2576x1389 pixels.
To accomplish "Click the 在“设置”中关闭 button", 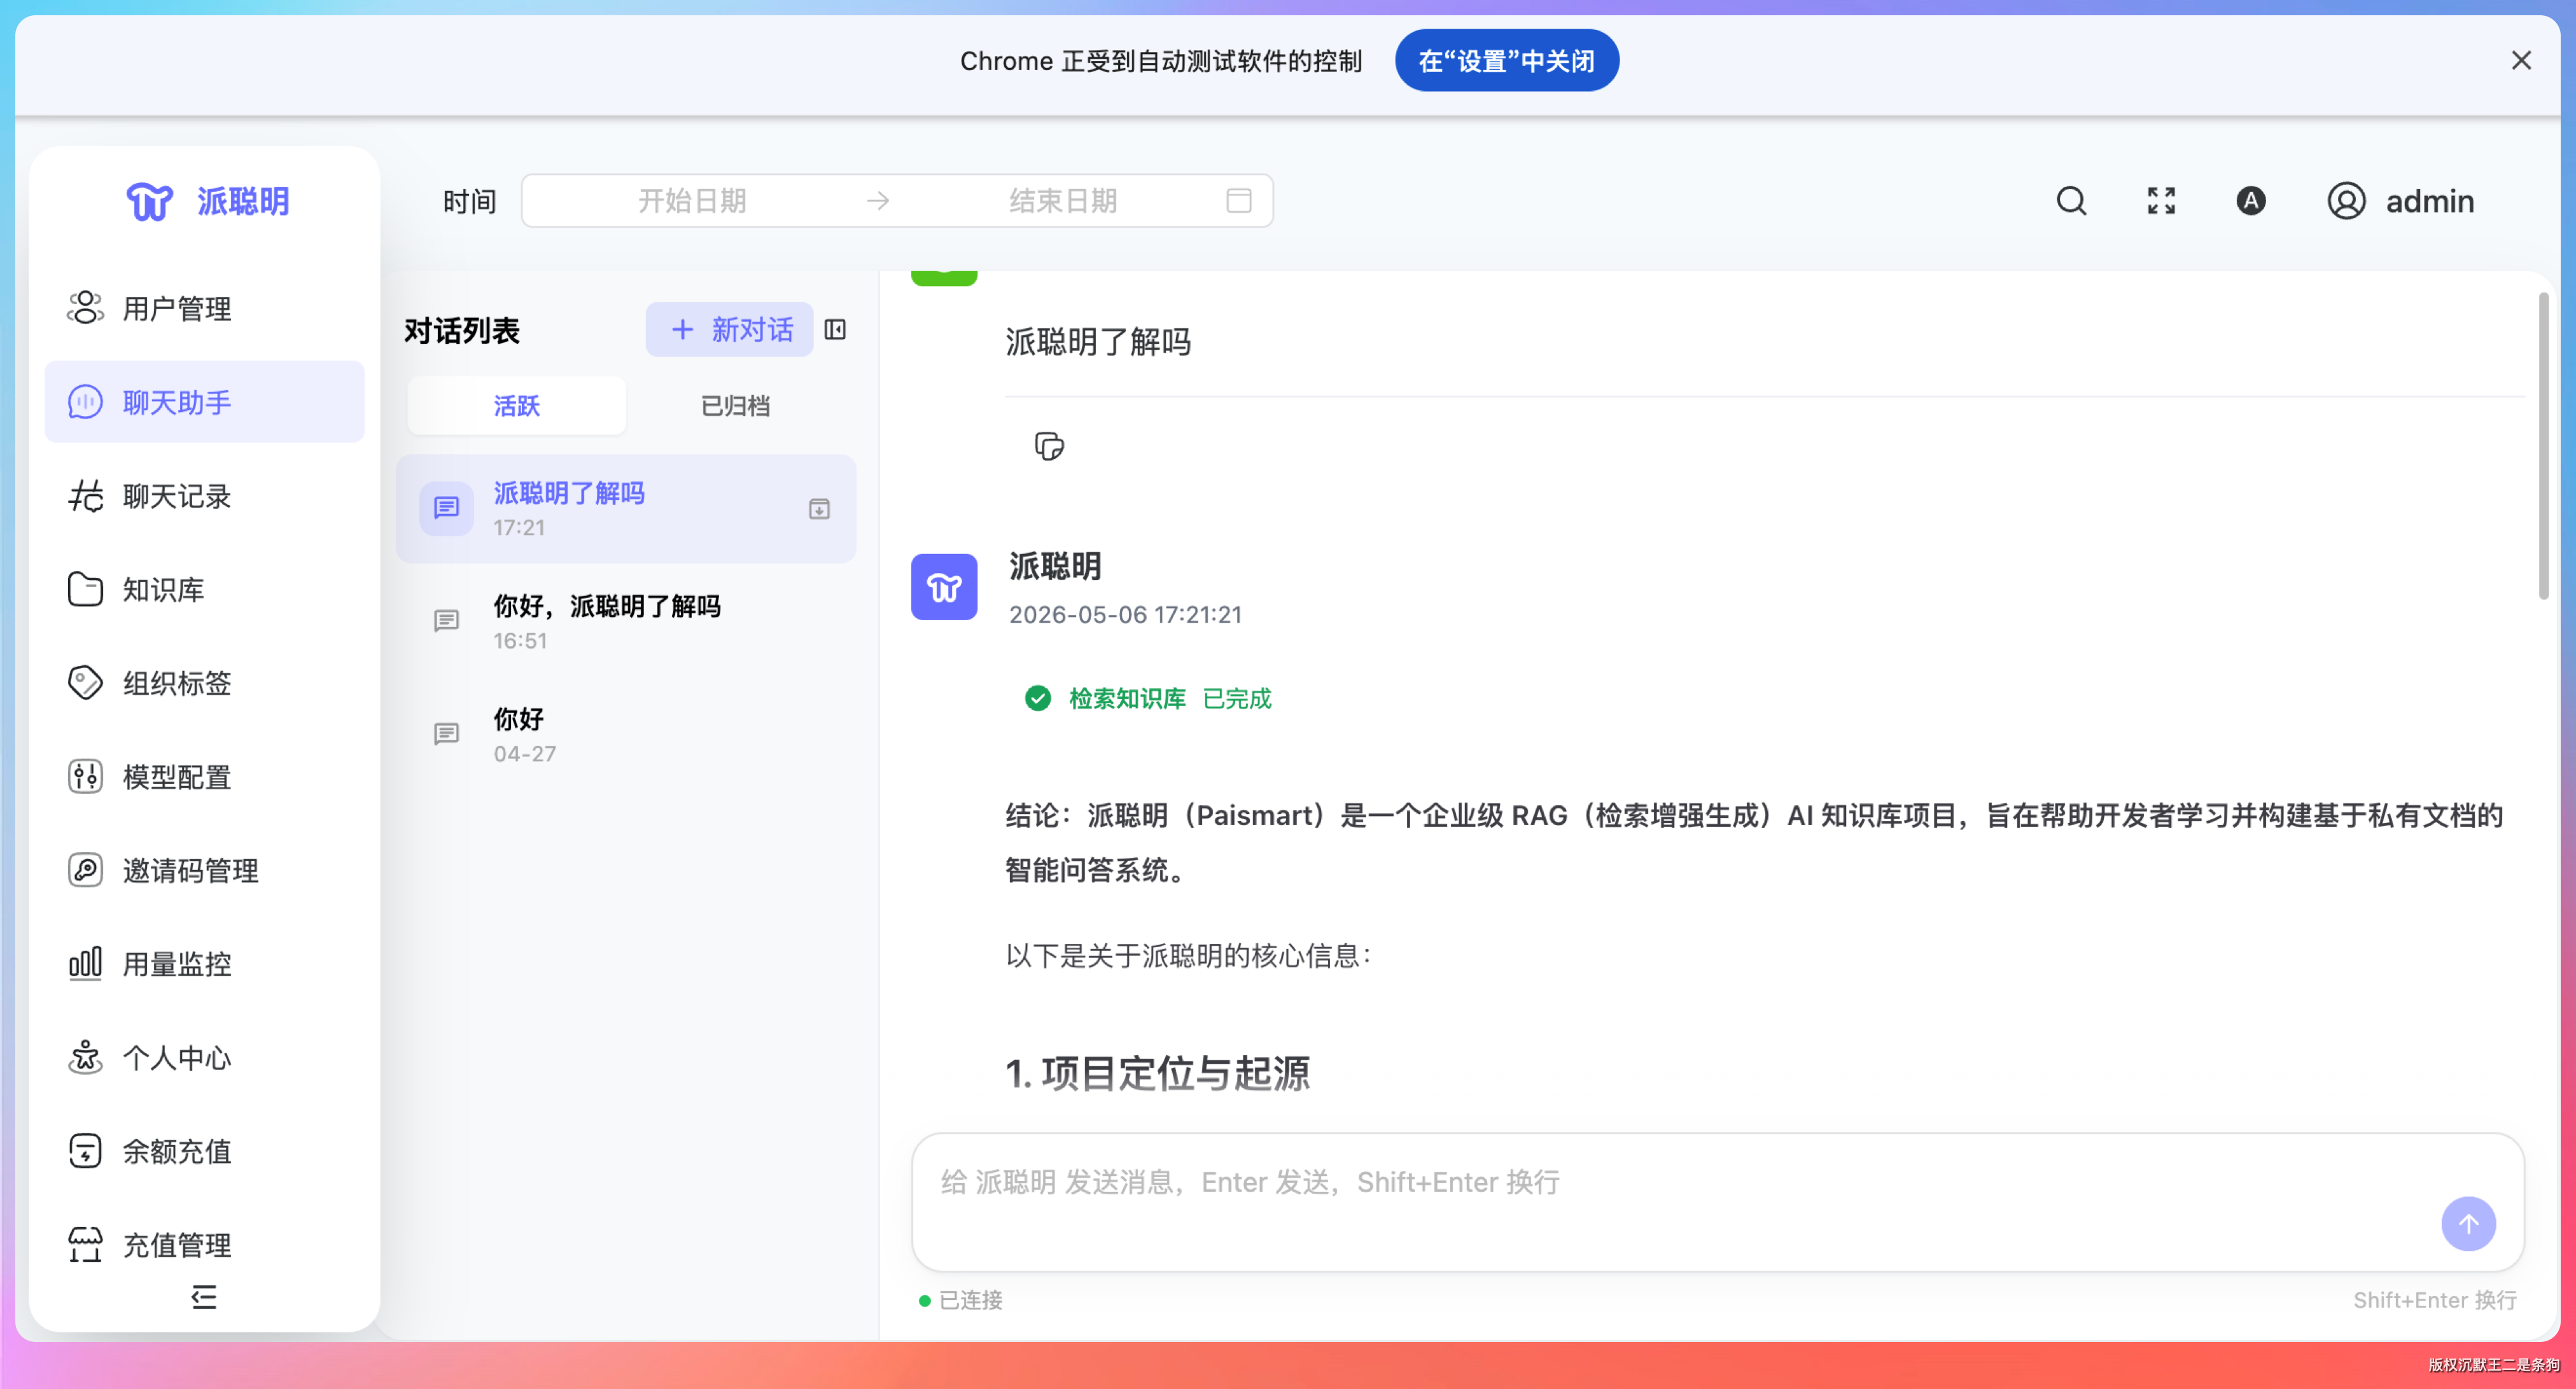I will [1506, 61].
